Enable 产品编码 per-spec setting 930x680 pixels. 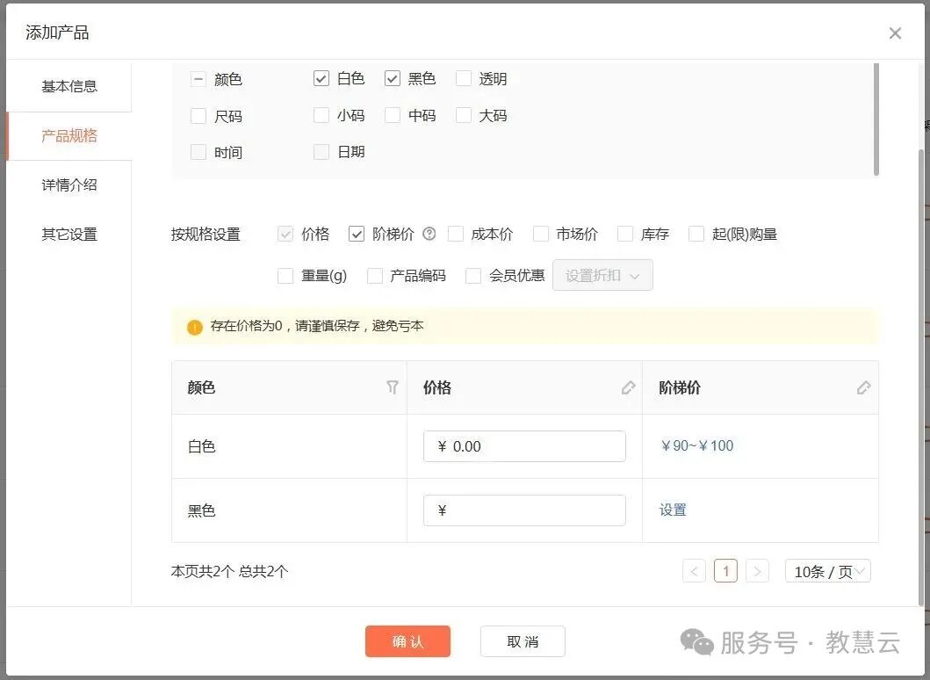[x=375, y=276]
